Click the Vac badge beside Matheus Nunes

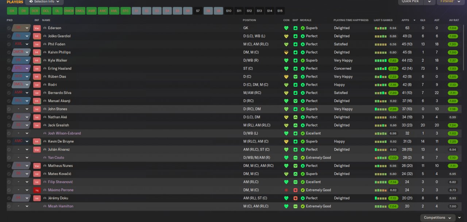coord(36,166)
